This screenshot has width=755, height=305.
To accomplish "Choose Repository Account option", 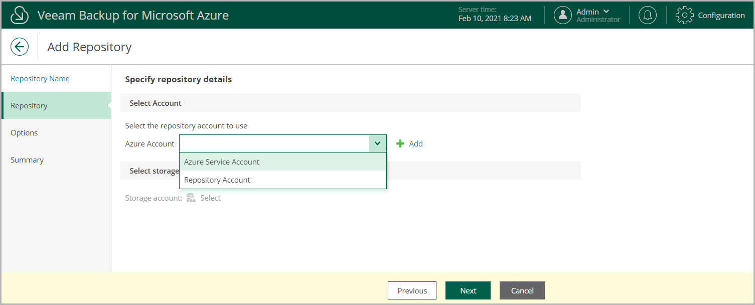I will [x=283, y=180].
